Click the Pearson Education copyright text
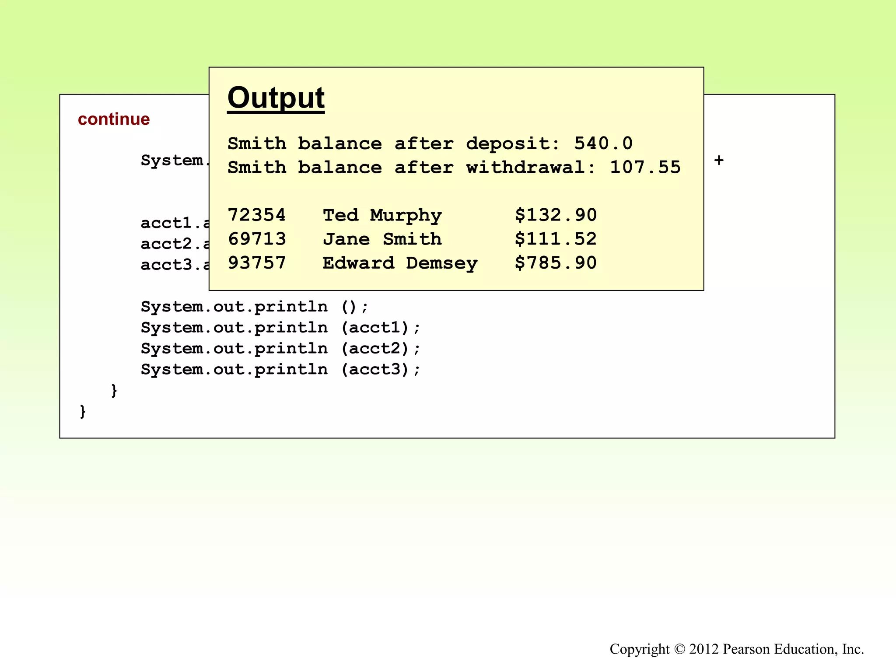The width and height of the screenshot is (896, 672). tap(737, 649)
